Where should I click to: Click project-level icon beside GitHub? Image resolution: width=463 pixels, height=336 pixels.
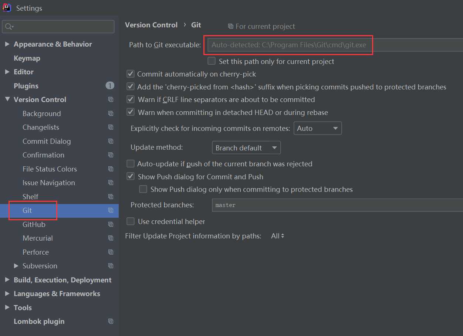tap(111, 224)
